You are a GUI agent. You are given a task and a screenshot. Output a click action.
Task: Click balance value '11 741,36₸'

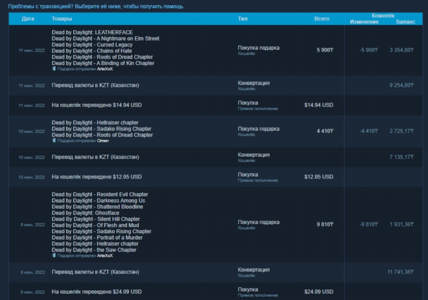(401, 272)
